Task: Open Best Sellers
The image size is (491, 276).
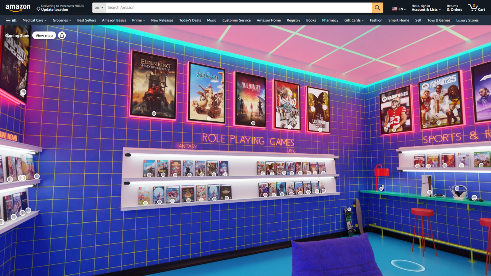Action: [x=87, y=20]
